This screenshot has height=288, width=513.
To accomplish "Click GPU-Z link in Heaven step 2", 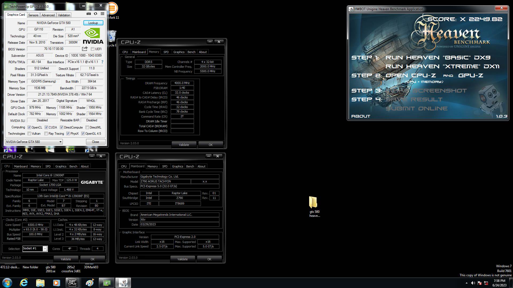I will coord(471,75).
